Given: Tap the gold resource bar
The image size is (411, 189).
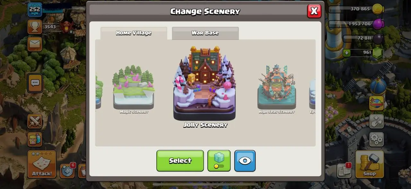Looking at the screenshot, I should tap(356, 9).
